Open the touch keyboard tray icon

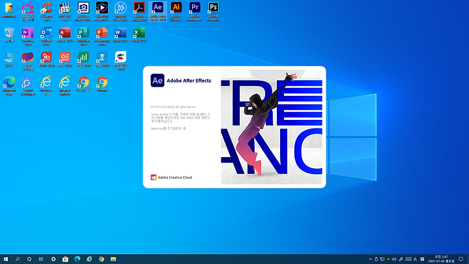click(408, 259)
